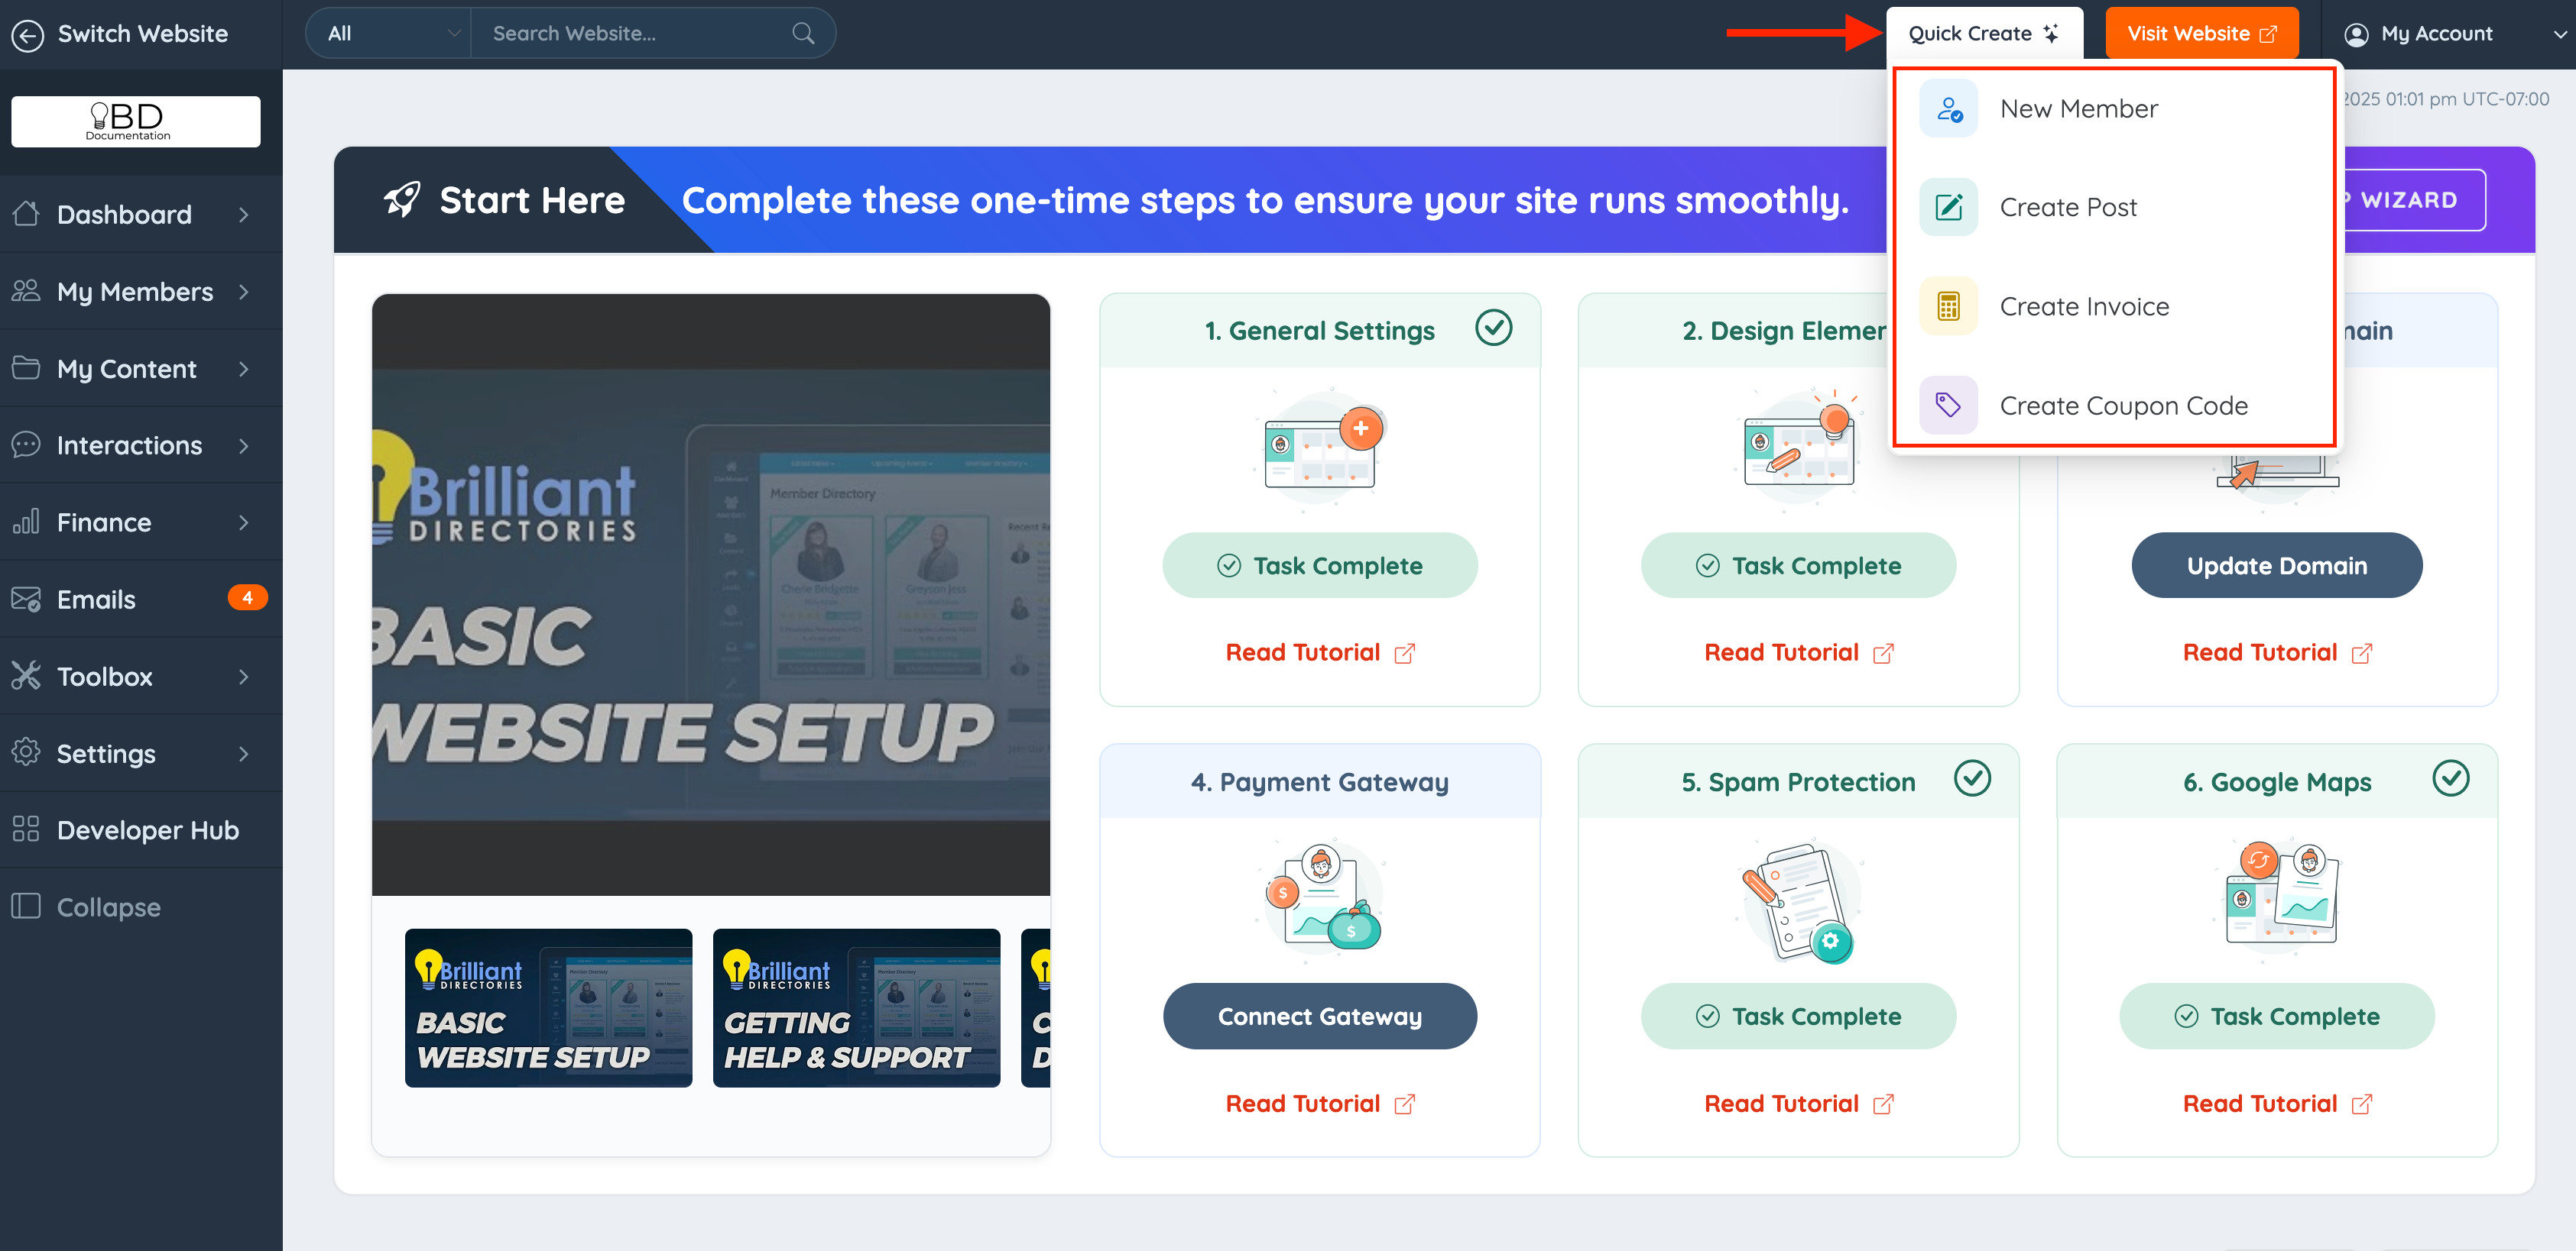Click the Collapse sidebar label
This screenshot has height=1251, width=2576.
(x=108, y=907)
